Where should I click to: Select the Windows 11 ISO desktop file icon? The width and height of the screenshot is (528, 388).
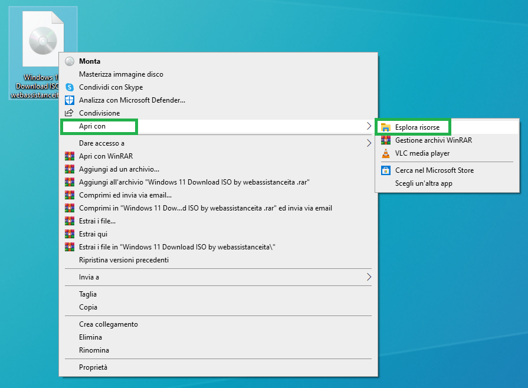click(43, 39)
